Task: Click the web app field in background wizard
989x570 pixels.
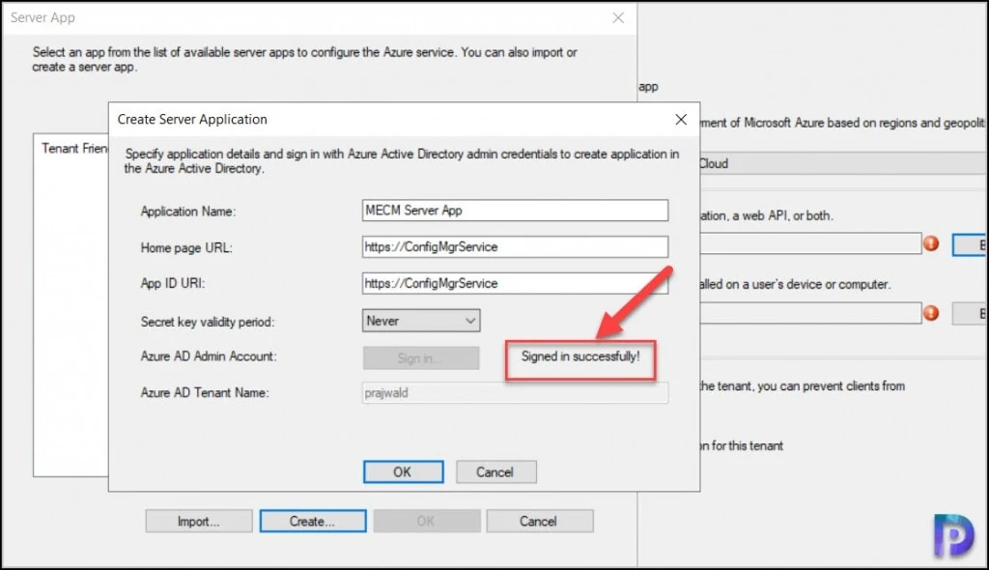Action: coord(810,243)
